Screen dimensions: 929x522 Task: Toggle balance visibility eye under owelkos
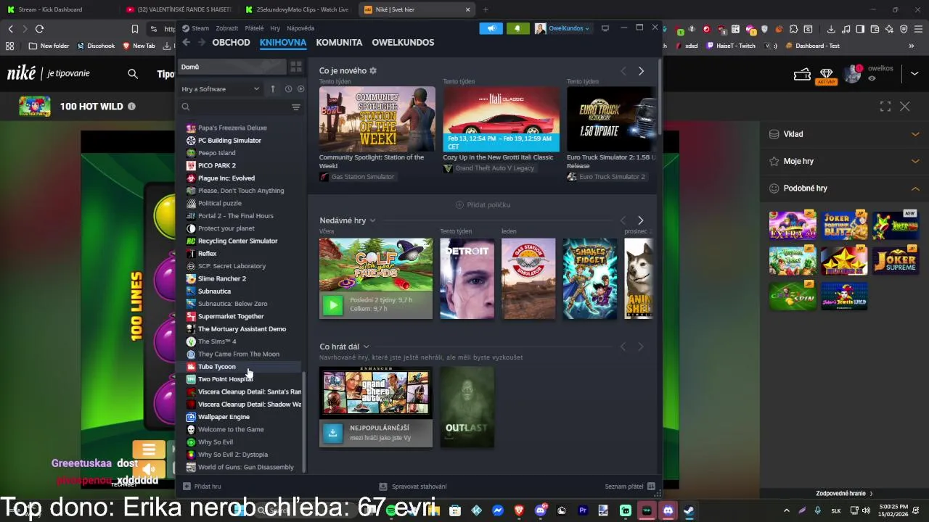point(872,78)
